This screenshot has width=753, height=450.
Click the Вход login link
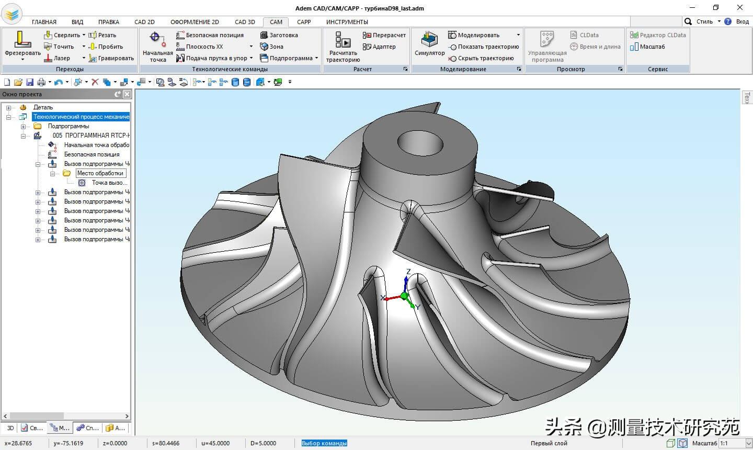tap(743, 21)
